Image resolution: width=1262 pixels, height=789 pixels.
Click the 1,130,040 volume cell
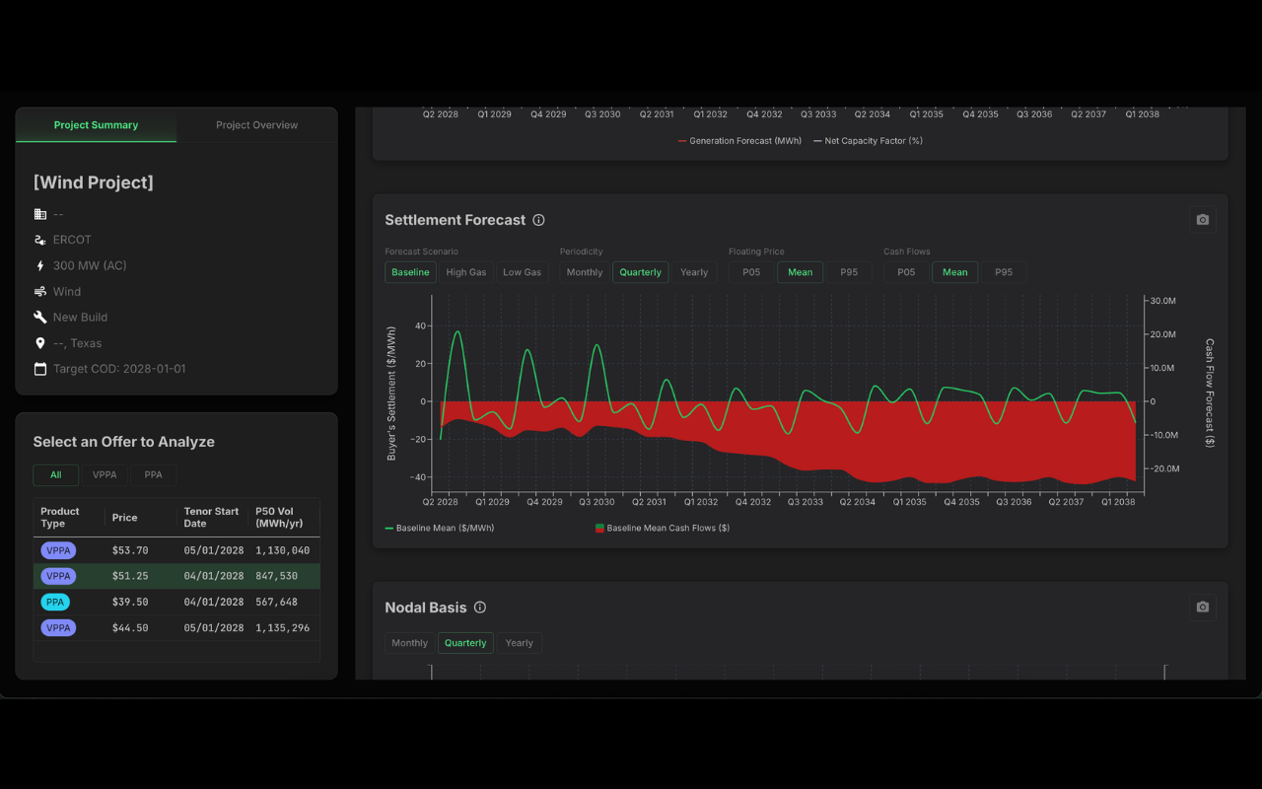(x=283, y=550)
